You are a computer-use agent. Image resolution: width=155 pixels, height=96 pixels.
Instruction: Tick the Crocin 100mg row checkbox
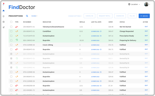(x=11, y=45)
